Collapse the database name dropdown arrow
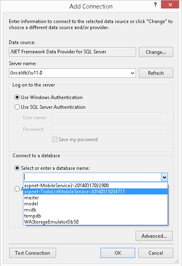Viewport: 182px width, 266px height. point(164,177)
